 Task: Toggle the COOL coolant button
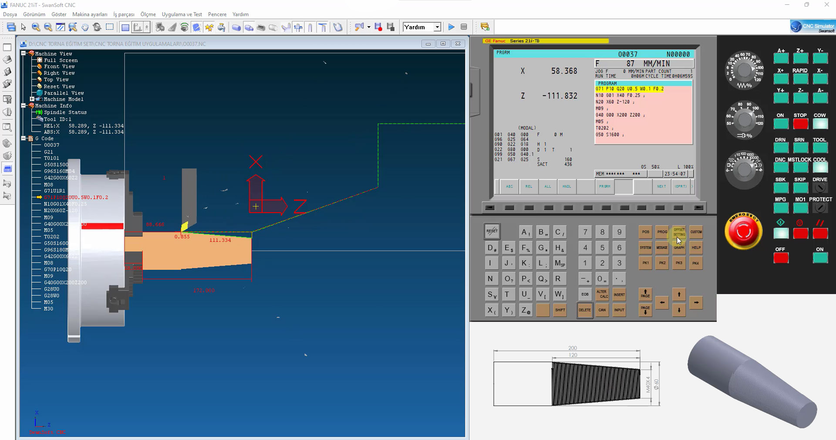820,167
